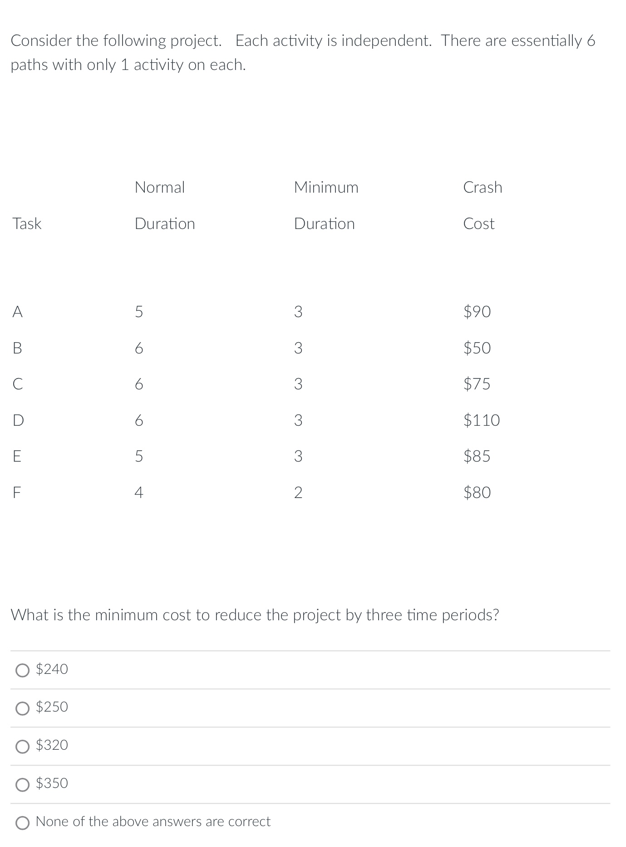This screenshot has height=847, width=626.
Task: Click Task A's $90 crash cost
Action: click(477, 312)
